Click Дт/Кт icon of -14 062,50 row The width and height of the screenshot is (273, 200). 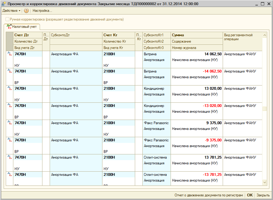tap(9, 71)
